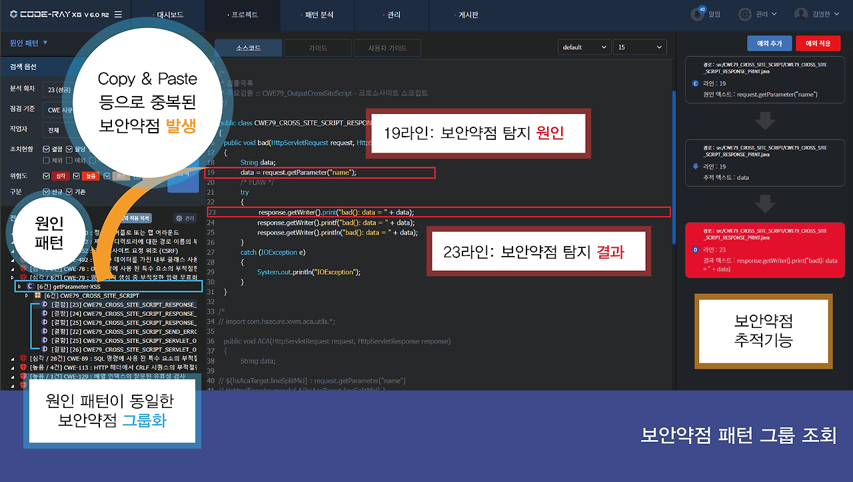The height and width of the screenshot is (482, 853).
Task: Toggle the 심각 severity checkbox
Action: [x=46, y=176]
